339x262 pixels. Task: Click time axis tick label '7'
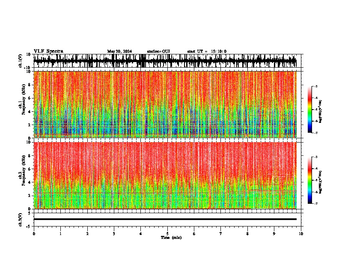221,234
